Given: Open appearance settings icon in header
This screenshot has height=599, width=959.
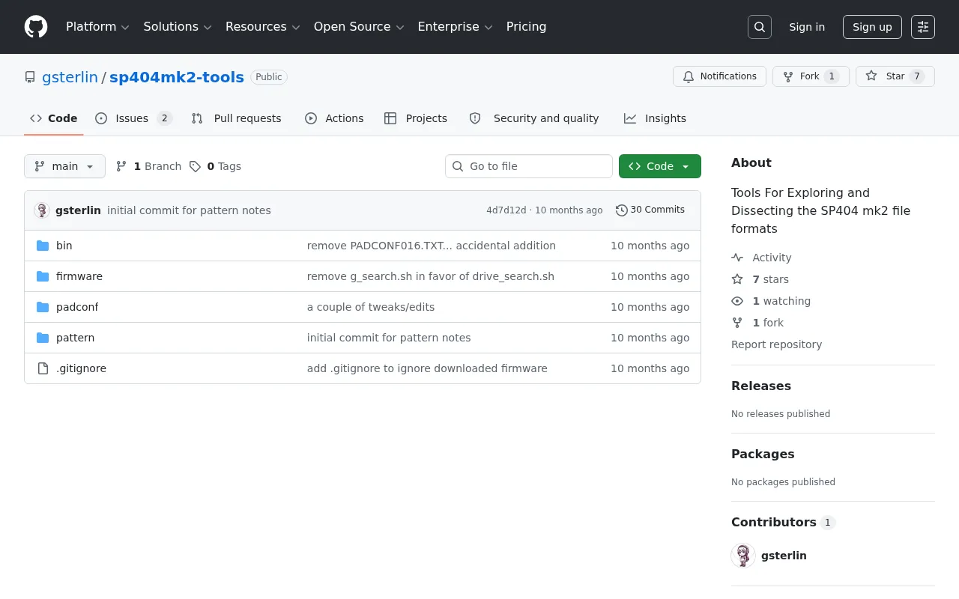Looking at the screenshot, I should (x=923, y=27).
